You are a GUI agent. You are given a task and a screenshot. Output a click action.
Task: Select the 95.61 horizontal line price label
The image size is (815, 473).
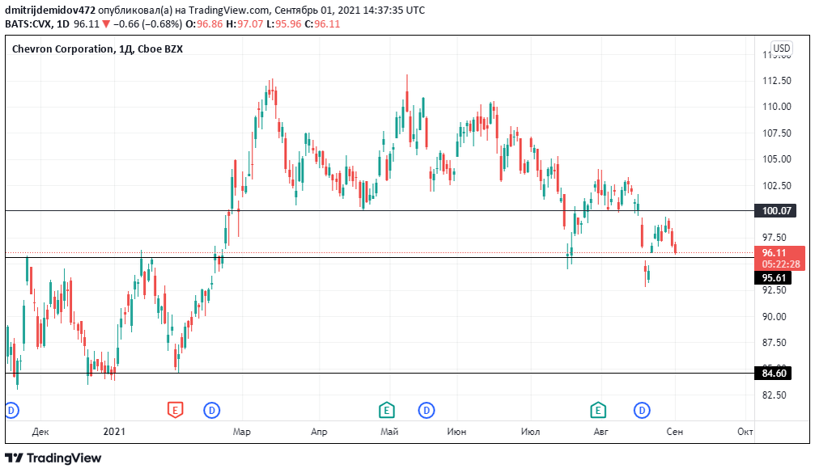point(773,278)
